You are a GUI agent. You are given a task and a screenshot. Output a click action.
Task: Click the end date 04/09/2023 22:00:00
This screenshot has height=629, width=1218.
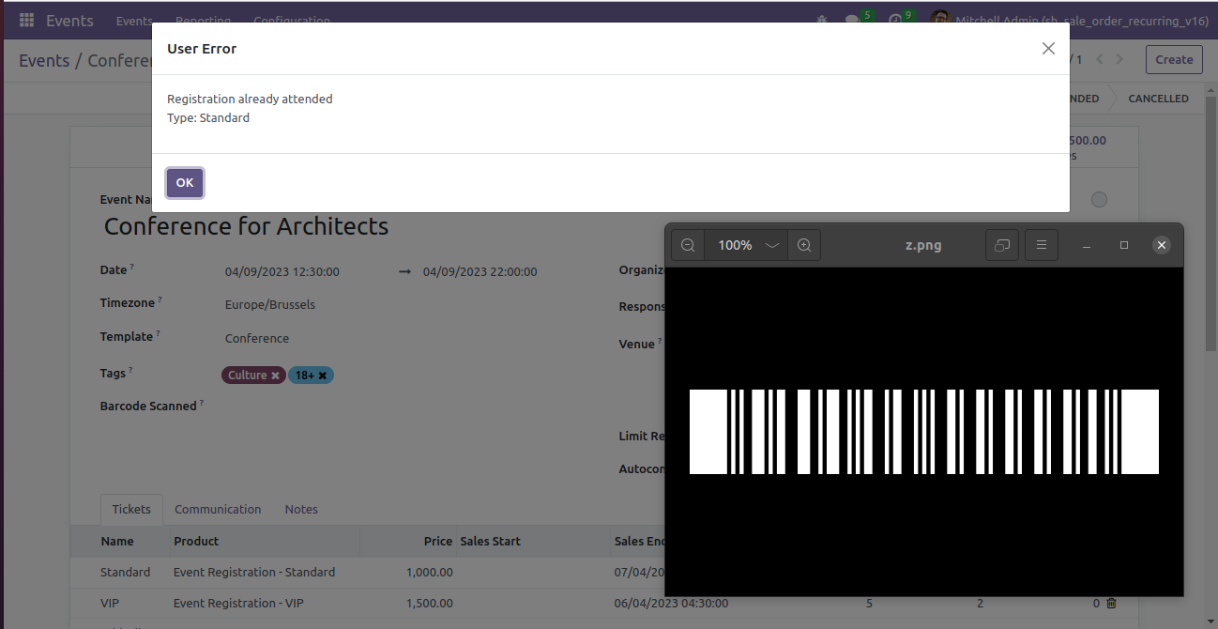[480, 272]
